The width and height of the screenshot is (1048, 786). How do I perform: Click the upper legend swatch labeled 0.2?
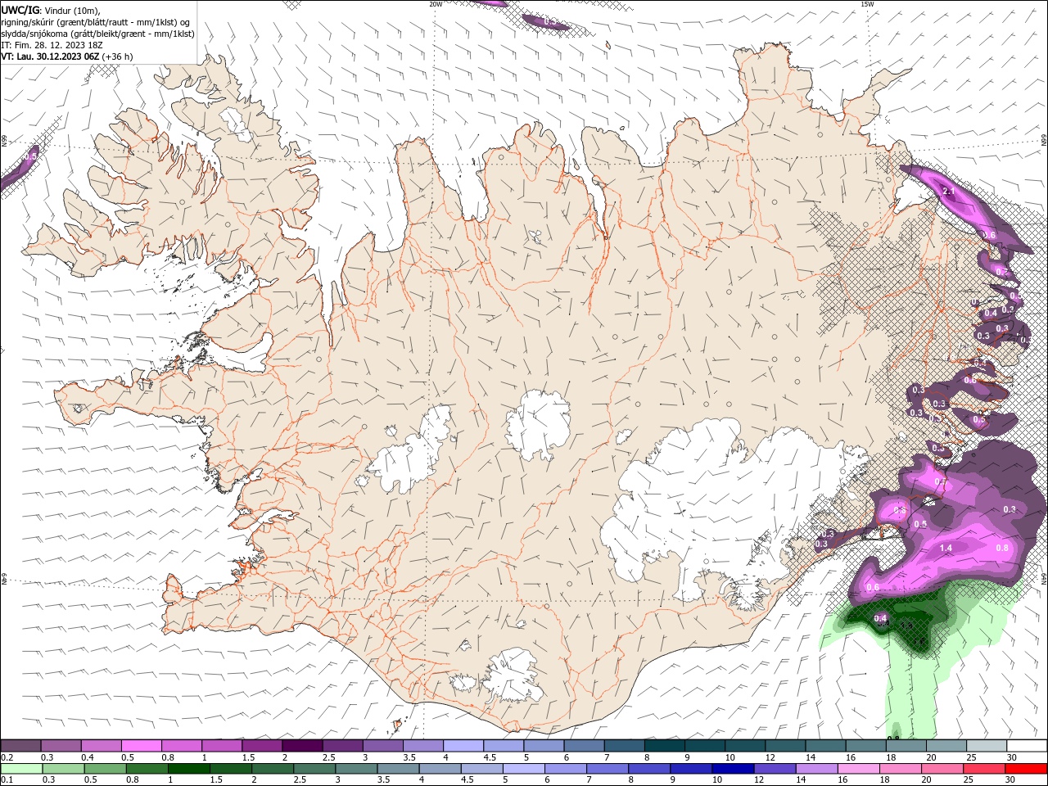(x=20, y=746)
